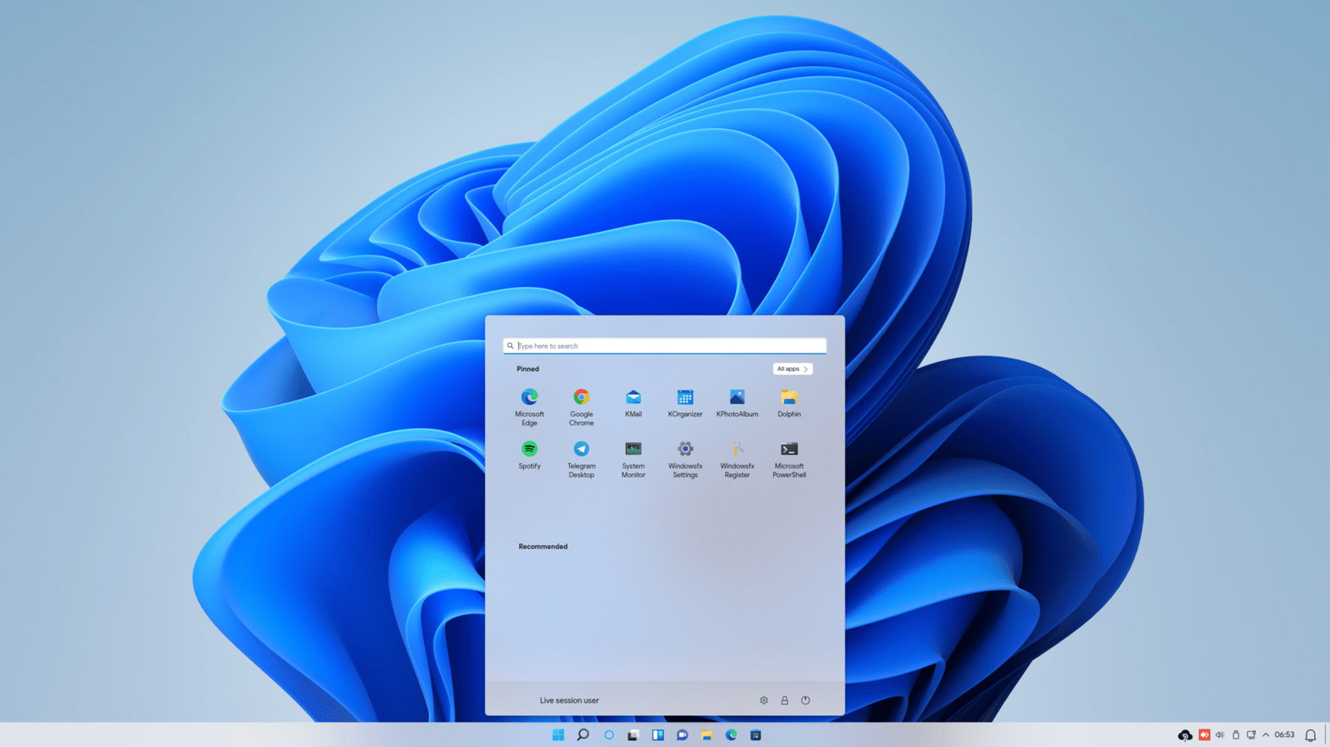The width and height of the screenshot is (1330, 747).
Task: Launch Edge from the taskbar
Action: pos(731,735)
